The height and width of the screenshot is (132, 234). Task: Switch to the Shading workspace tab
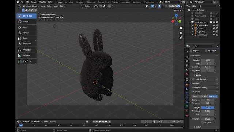pyautogui.click(x=115, y=3)
